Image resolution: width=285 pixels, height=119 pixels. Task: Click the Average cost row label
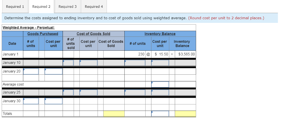coord(13,84)
